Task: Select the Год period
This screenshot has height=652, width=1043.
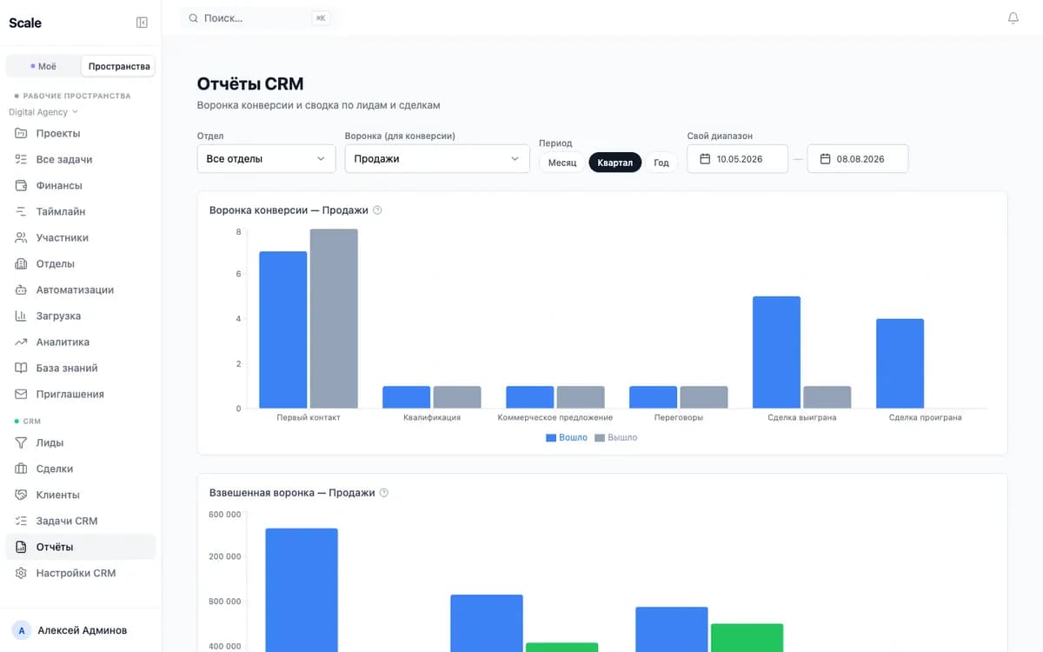Action: point(661,163)
